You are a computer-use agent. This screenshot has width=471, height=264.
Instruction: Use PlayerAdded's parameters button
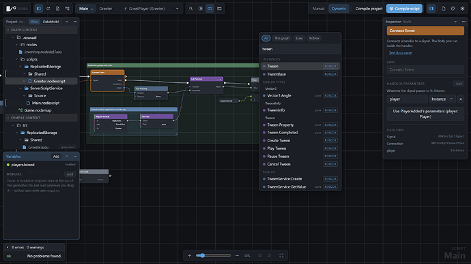coord(425,114)
